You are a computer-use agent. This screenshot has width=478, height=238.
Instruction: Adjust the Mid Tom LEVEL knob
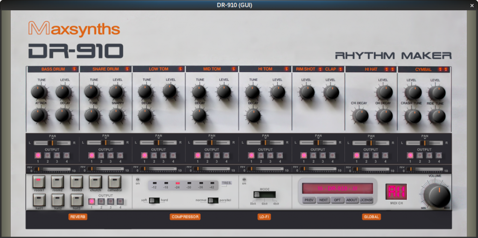click(224, 91)
